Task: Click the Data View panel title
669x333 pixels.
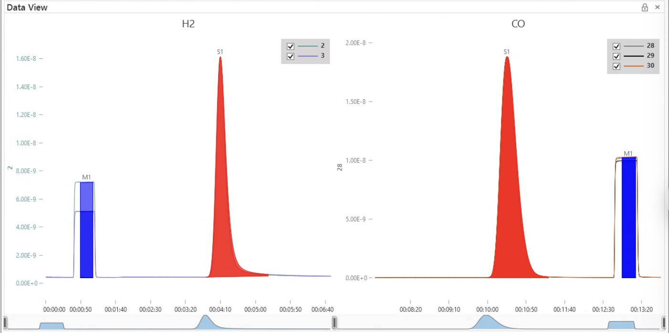Action: tap(27, 8)
